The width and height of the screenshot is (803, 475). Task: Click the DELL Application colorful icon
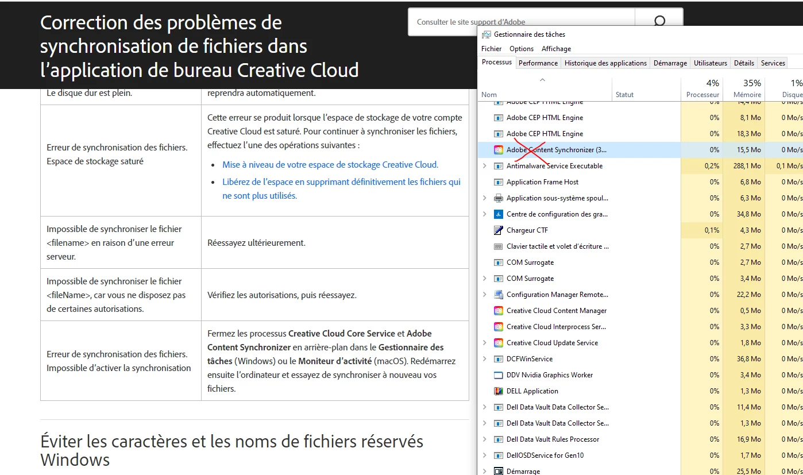click(499, 391)
